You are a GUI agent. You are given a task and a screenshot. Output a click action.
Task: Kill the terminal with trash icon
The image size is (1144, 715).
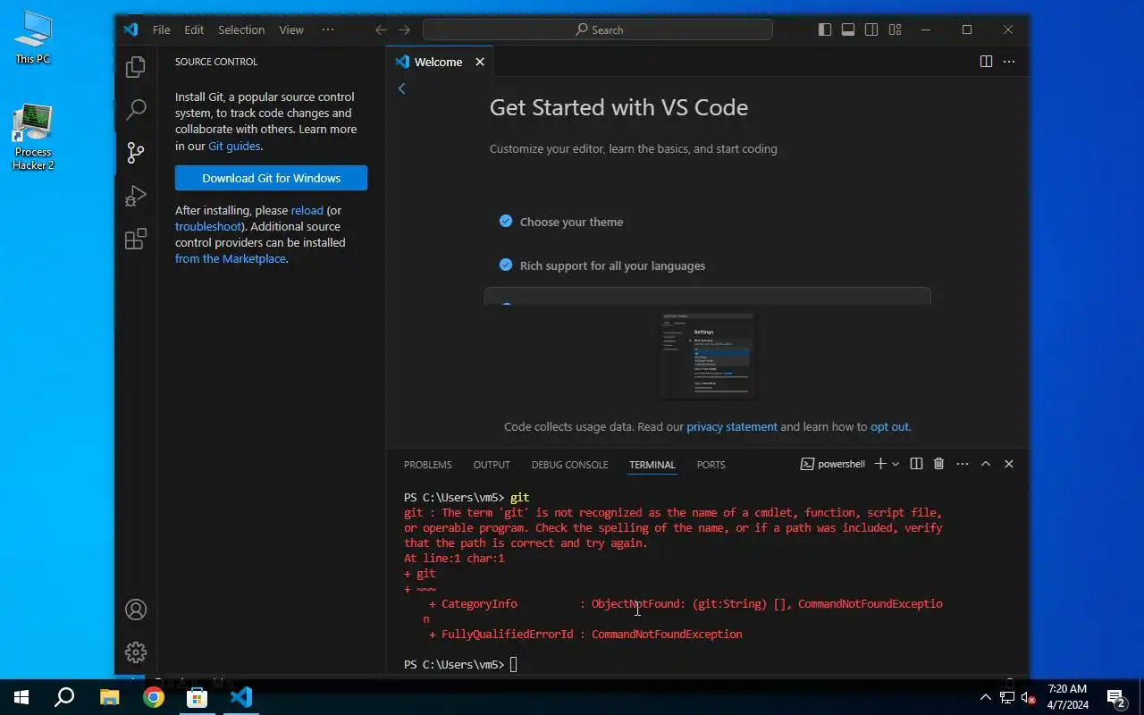tap(938, 464)
